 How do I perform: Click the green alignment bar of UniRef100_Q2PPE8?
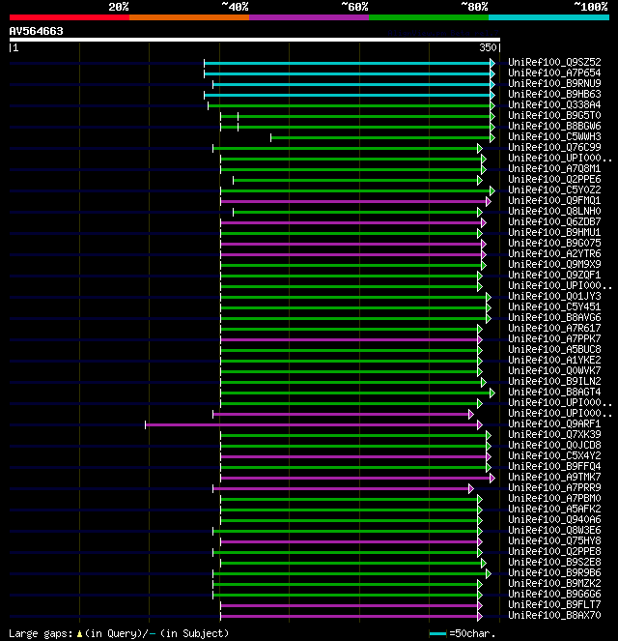[x=348, y=552]
